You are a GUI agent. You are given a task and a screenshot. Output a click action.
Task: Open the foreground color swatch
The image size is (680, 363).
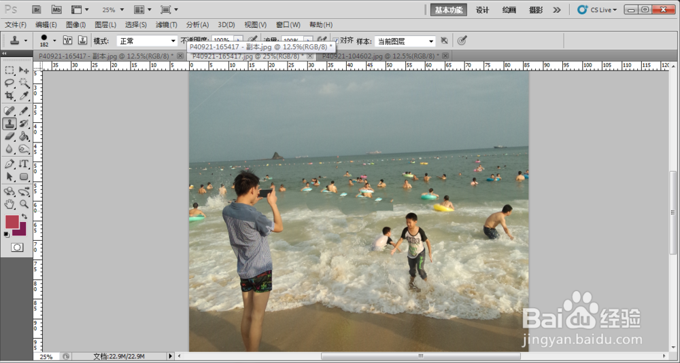[x=12, y=221]
